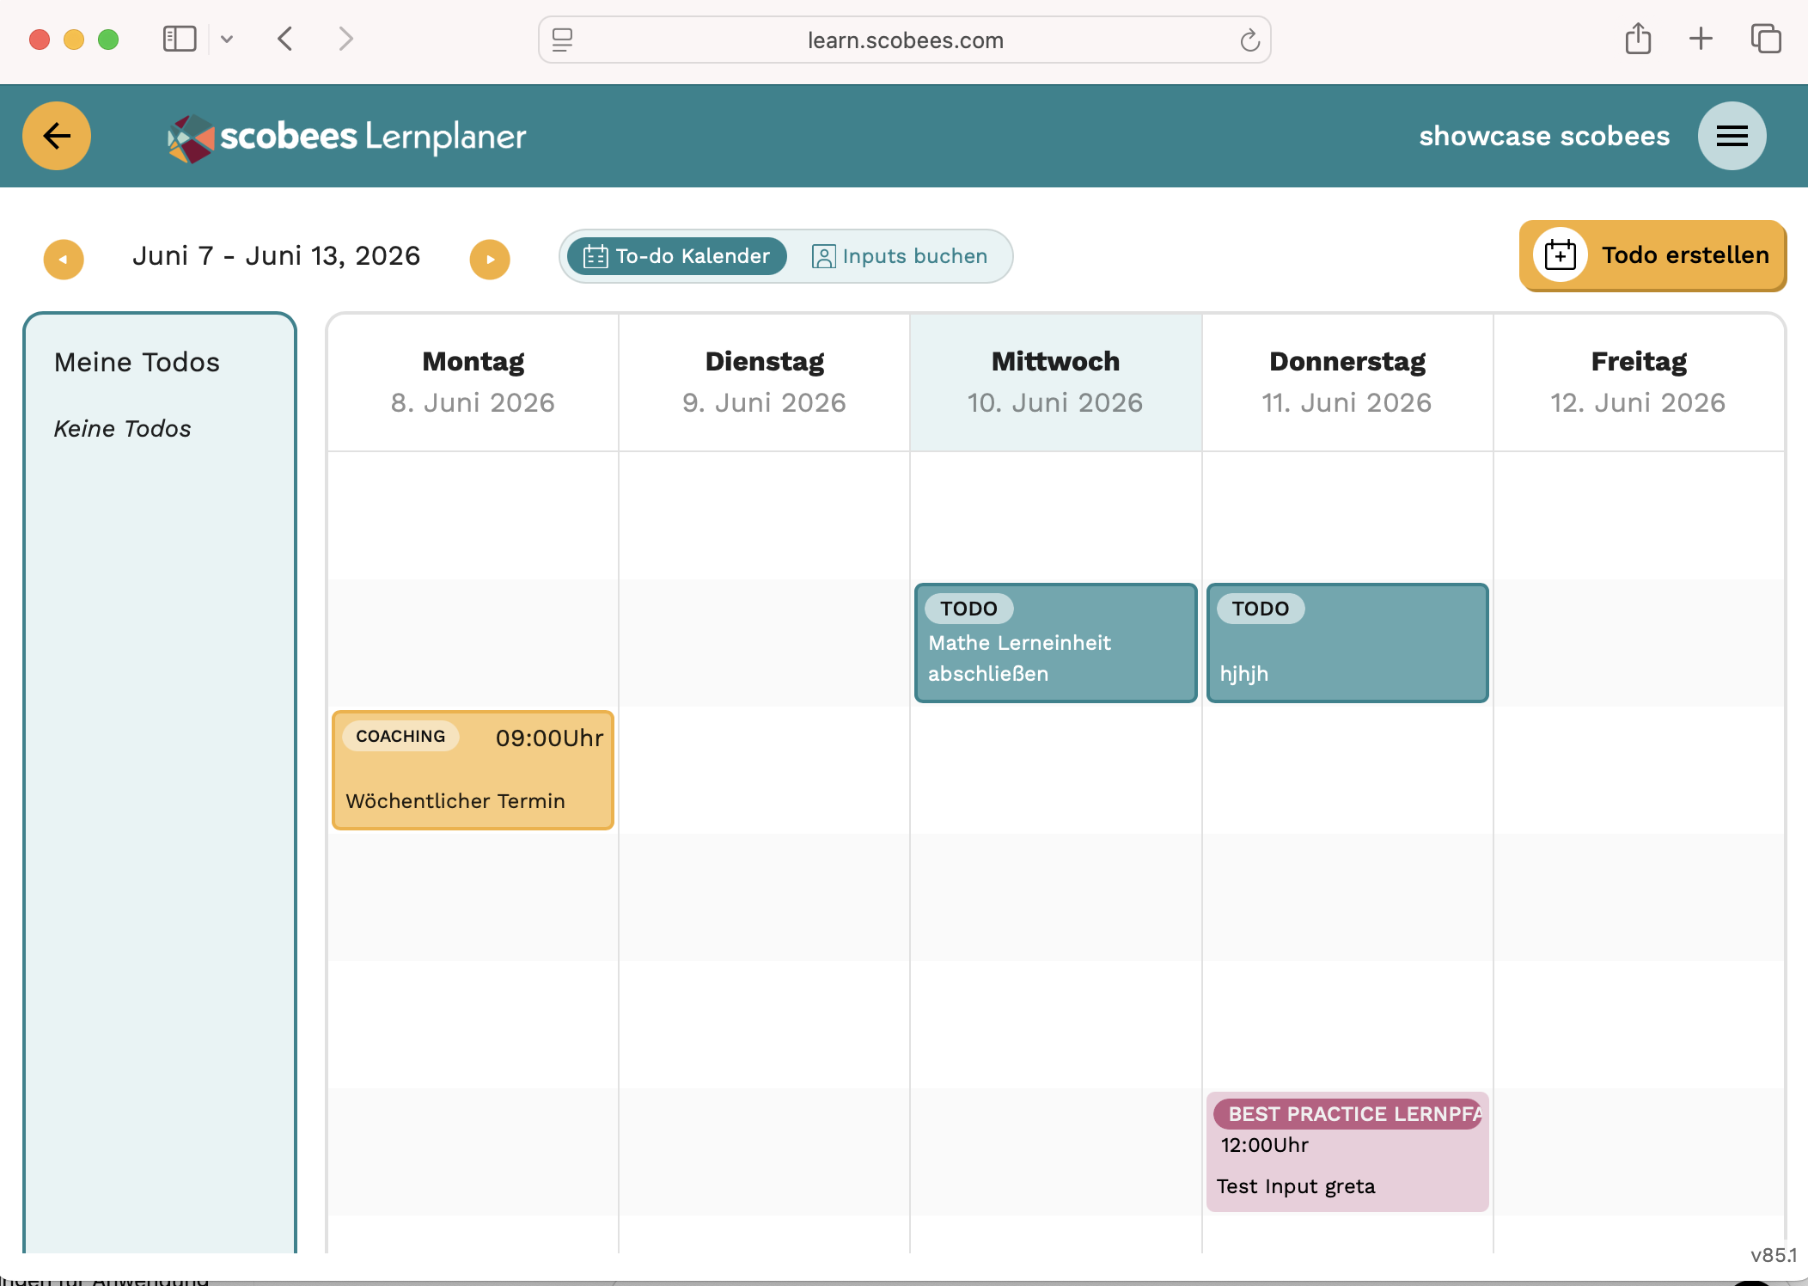Image resolution: width=1808 pixels, height=1286 pixels.
Task: Open the hamburger menu button
Action: tap(1732, 136)
